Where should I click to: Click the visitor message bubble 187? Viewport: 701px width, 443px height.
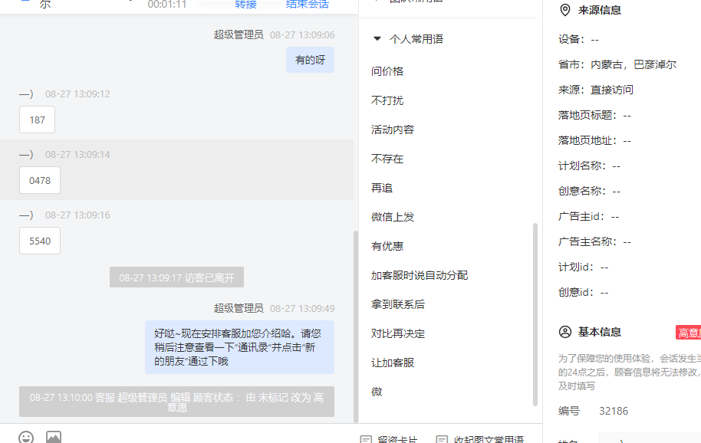tap(37, 120)
